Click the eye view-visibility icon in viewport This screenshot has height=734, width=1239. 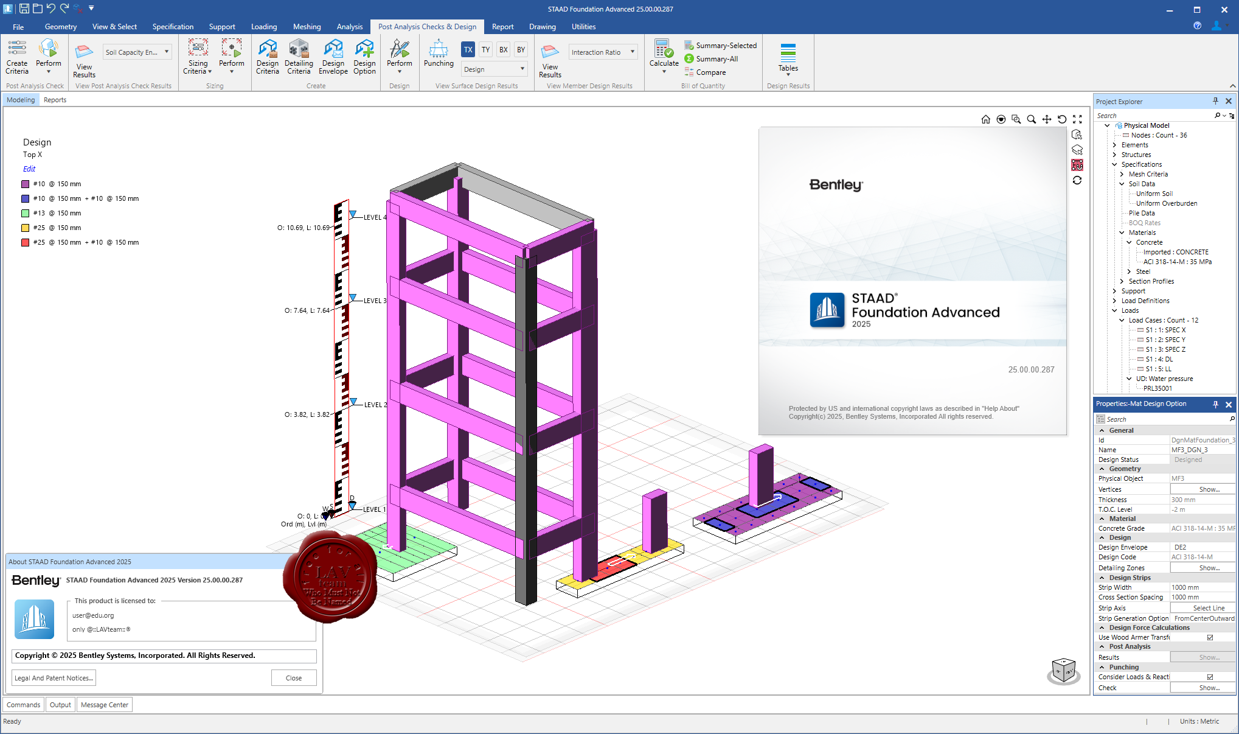tap(1001, 119)
